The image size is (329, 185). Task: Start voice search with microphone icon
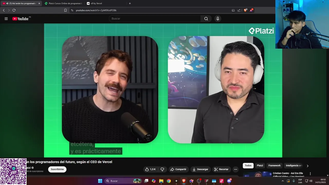coord(218,18)
